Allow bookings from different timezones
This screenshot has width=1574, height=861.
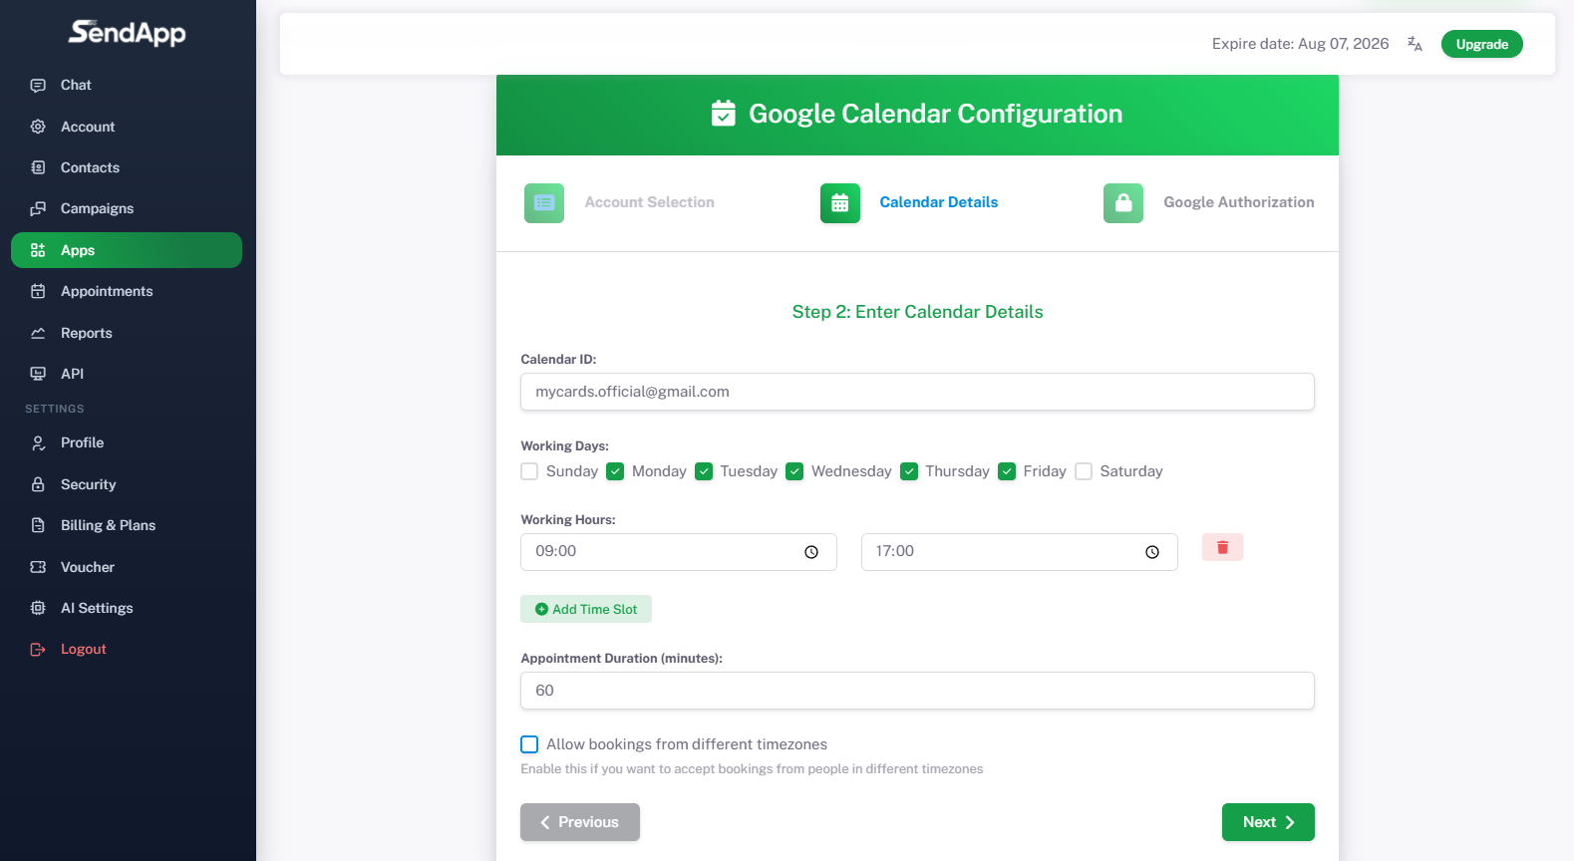tap(529, 744)
